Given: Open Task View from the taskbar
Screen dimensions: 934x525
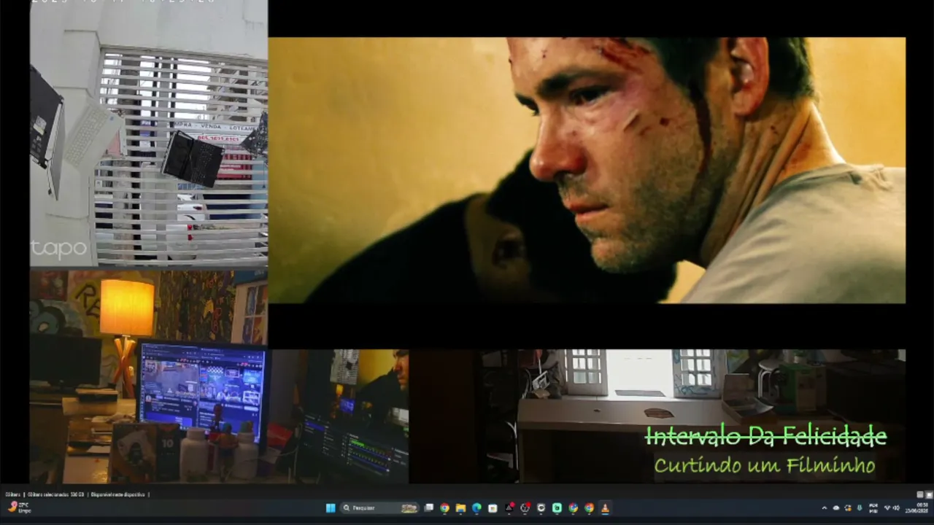Looking at the screenshot, I should (x=429, y=508).
